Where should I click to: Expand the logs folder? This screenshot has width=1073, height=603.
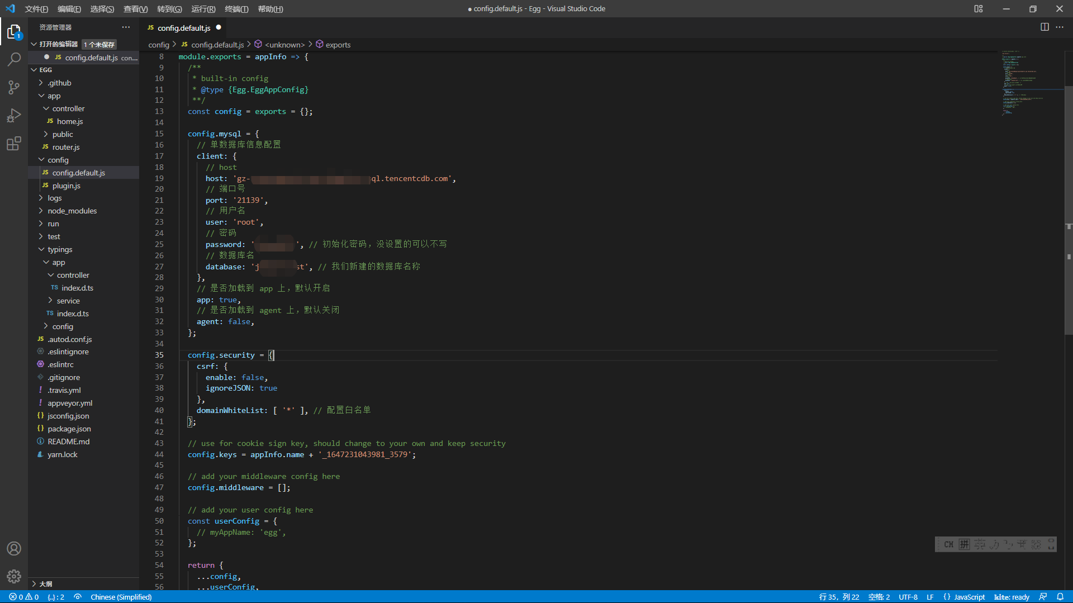click(41, 198)
